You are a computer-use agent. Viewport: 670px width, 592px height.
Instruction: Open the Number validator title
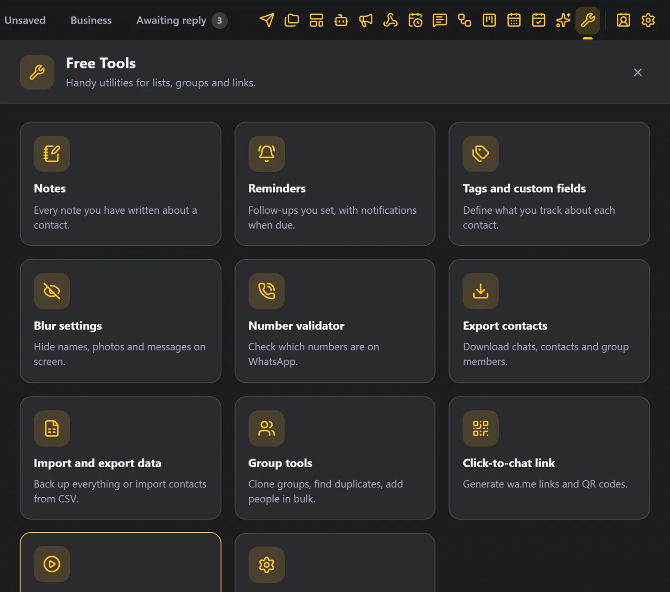[296, 326]
